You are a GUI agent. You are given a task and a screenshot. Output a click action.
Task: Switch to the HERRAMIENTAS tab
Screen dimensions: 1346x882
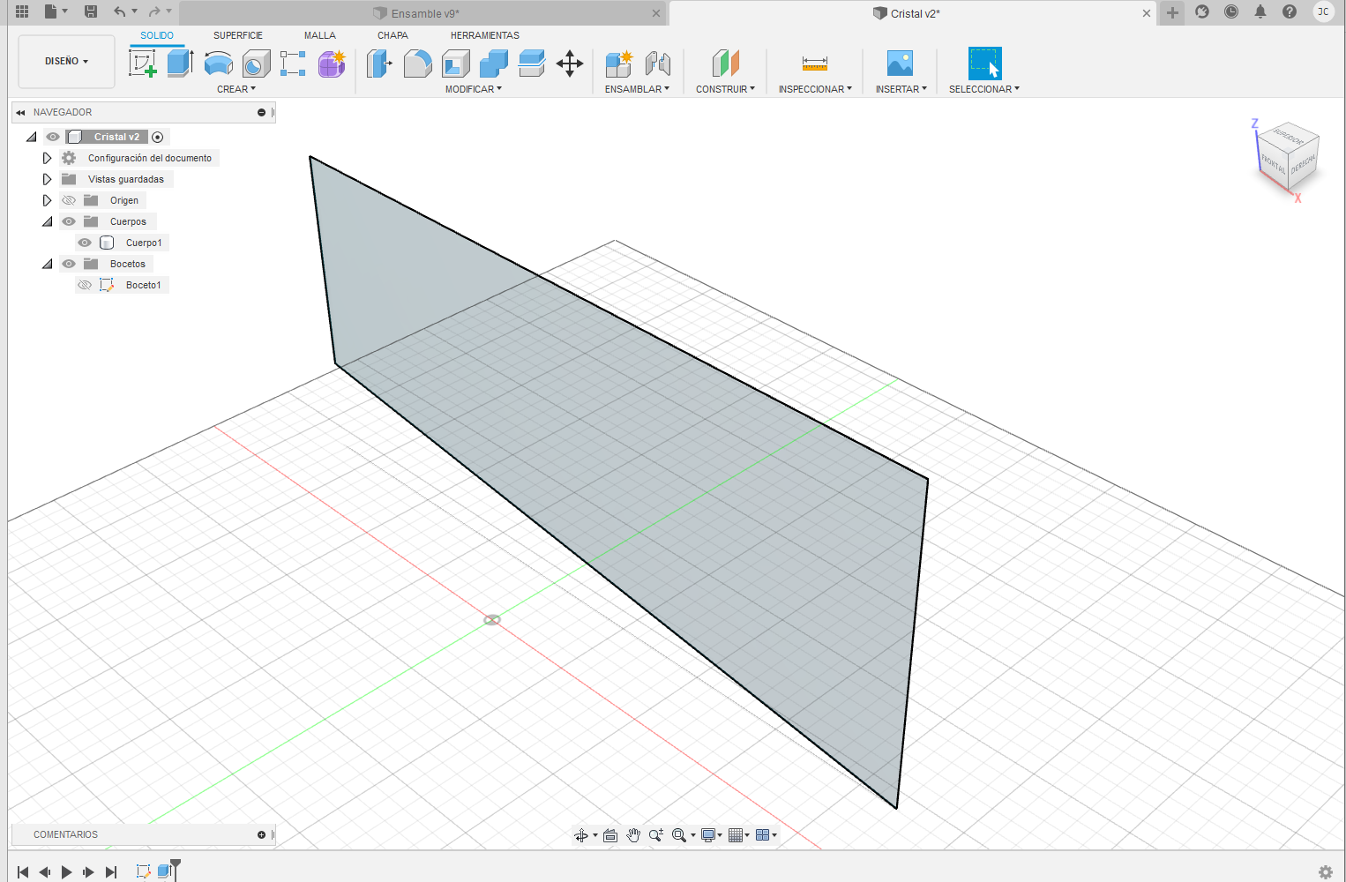(x=485, y=35)
